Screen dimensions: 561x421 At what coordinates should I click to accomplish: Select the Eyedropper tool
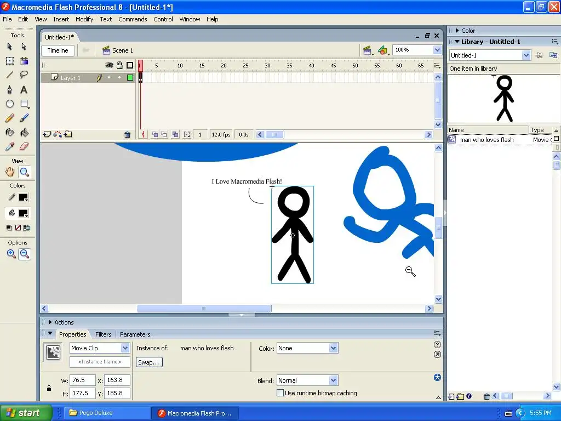point(10,146)
